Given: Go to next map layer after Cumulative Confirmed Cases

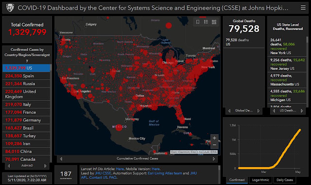Looking at the screenshot, I should click(214, 159).
